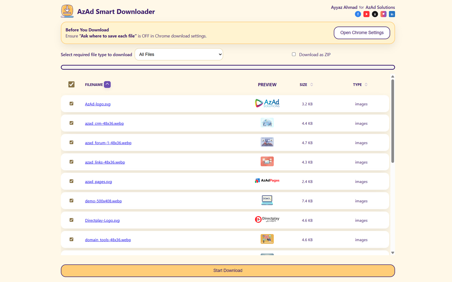
Task: Open the All Files type dropdown
Action: (x=179, y=54)
